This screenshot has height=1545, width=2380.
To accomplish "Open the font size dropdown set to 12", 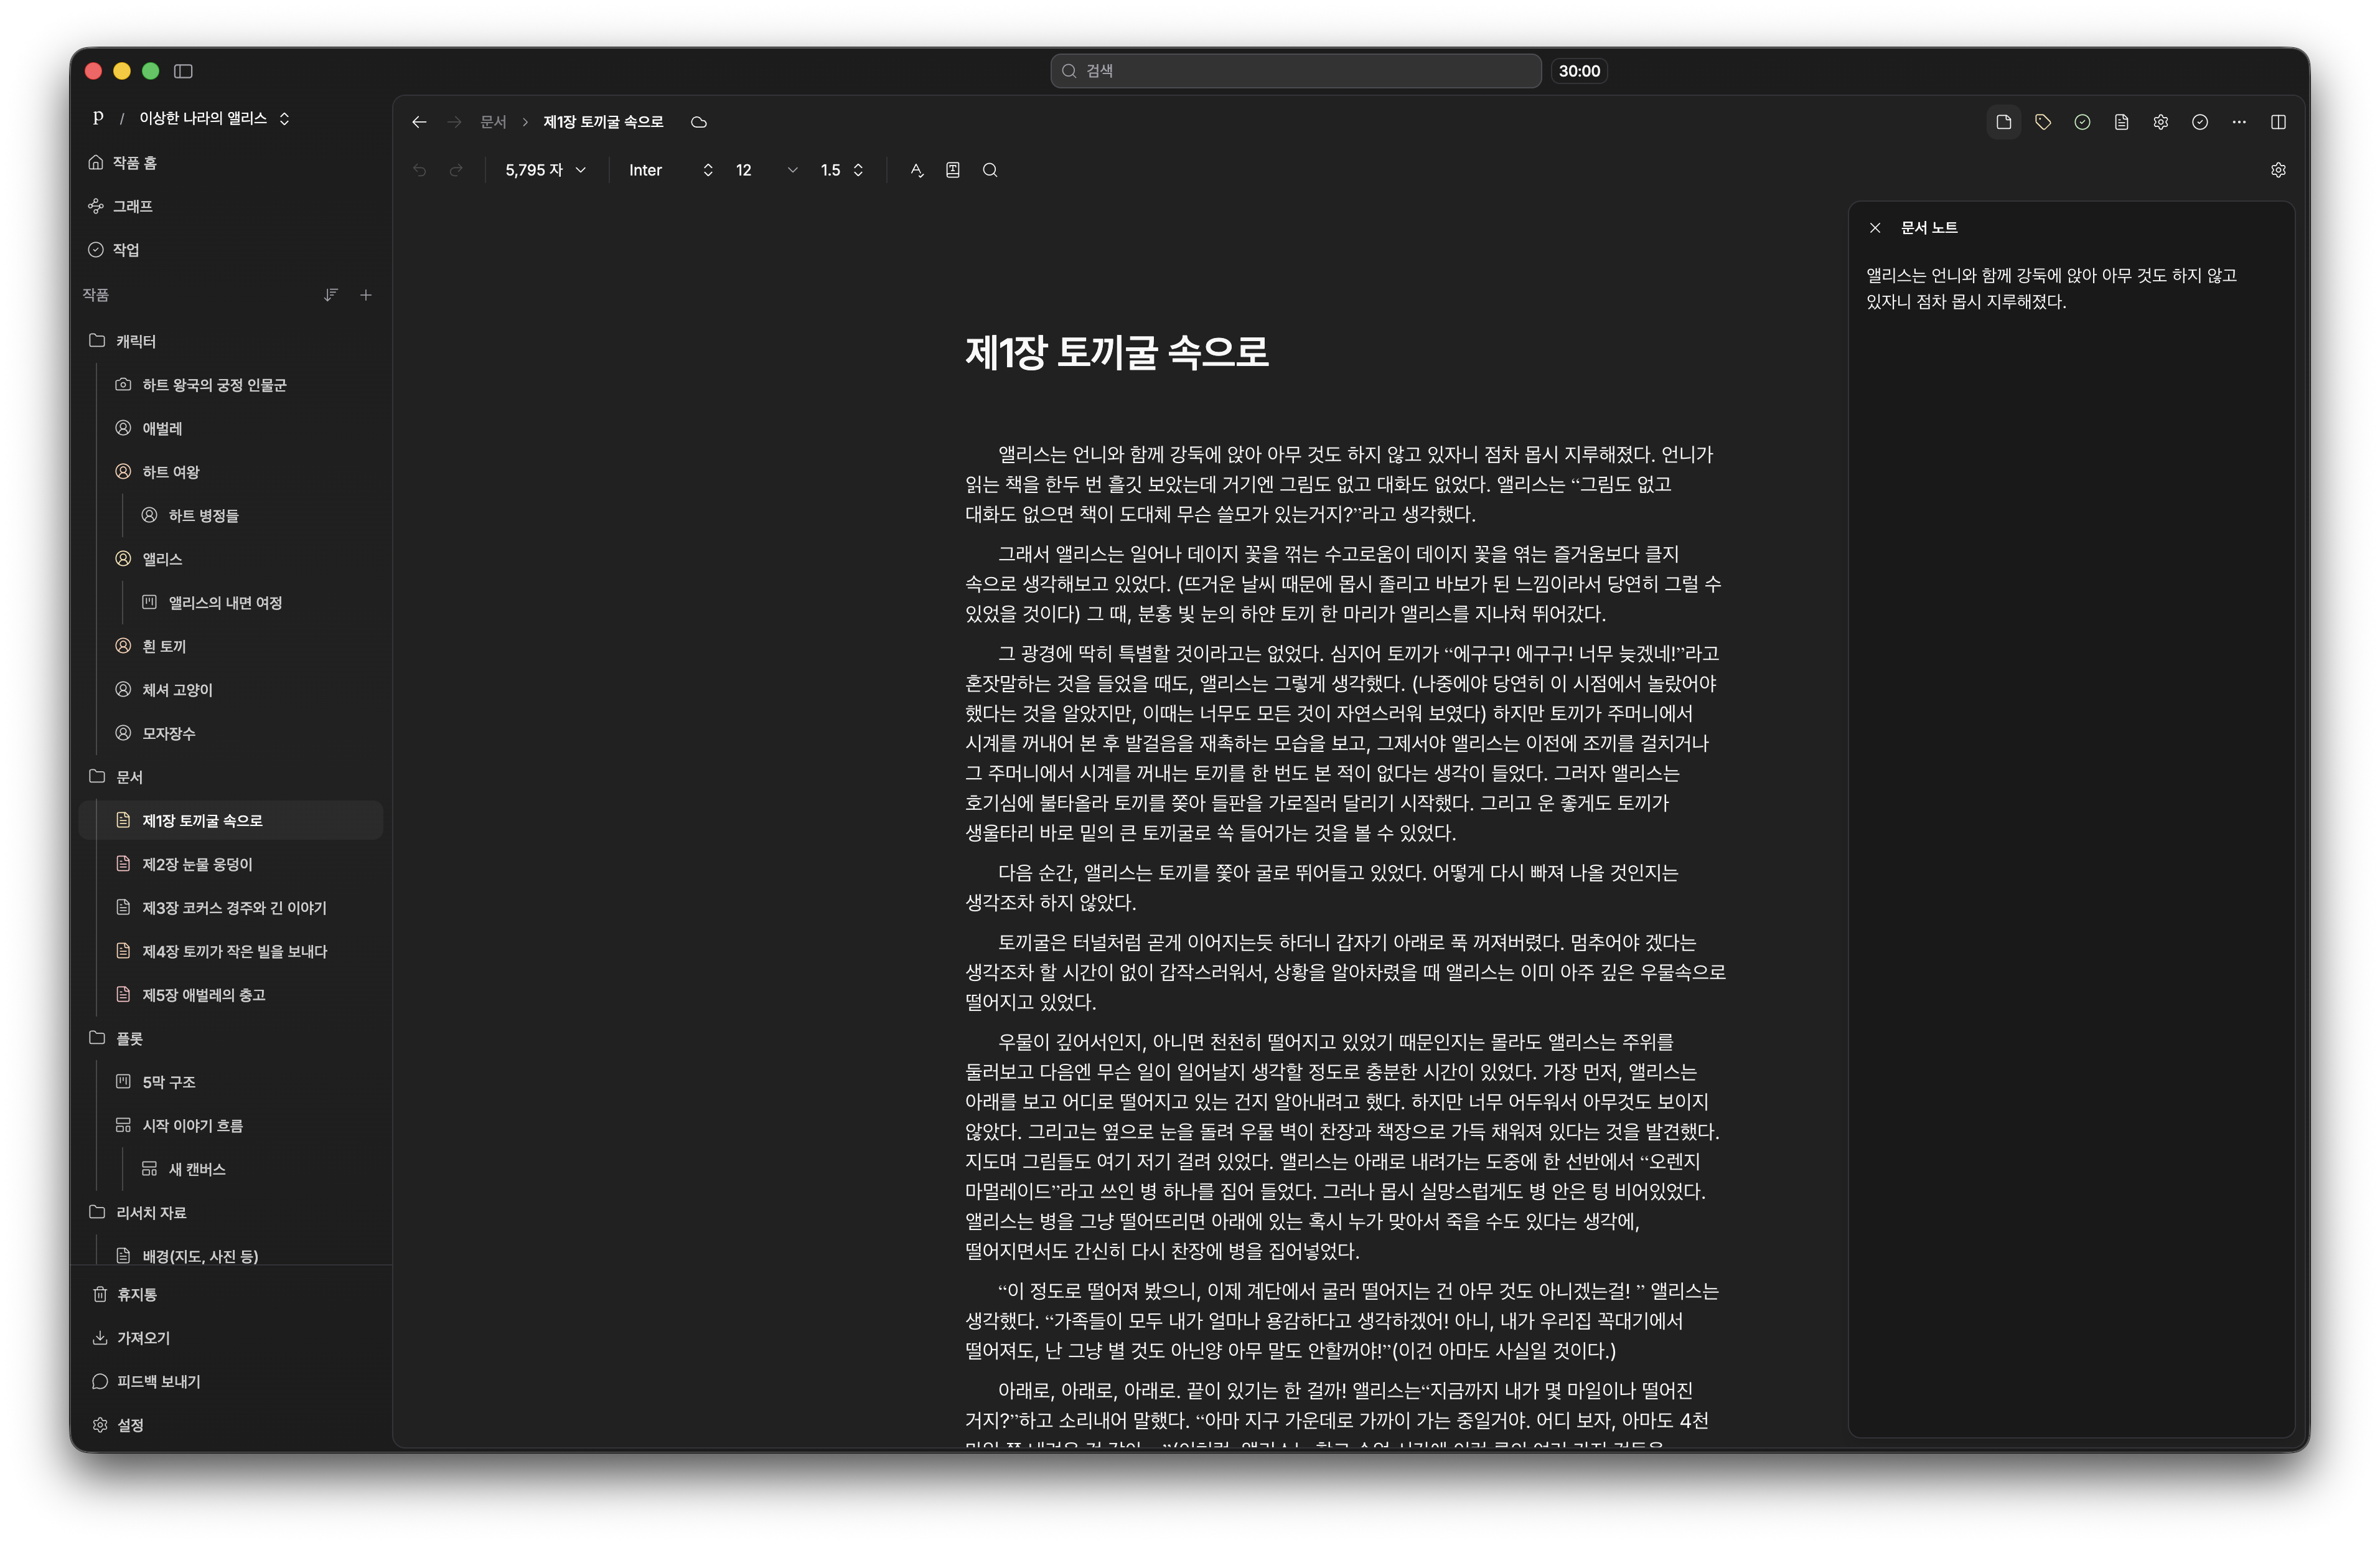I will (765, 170).
